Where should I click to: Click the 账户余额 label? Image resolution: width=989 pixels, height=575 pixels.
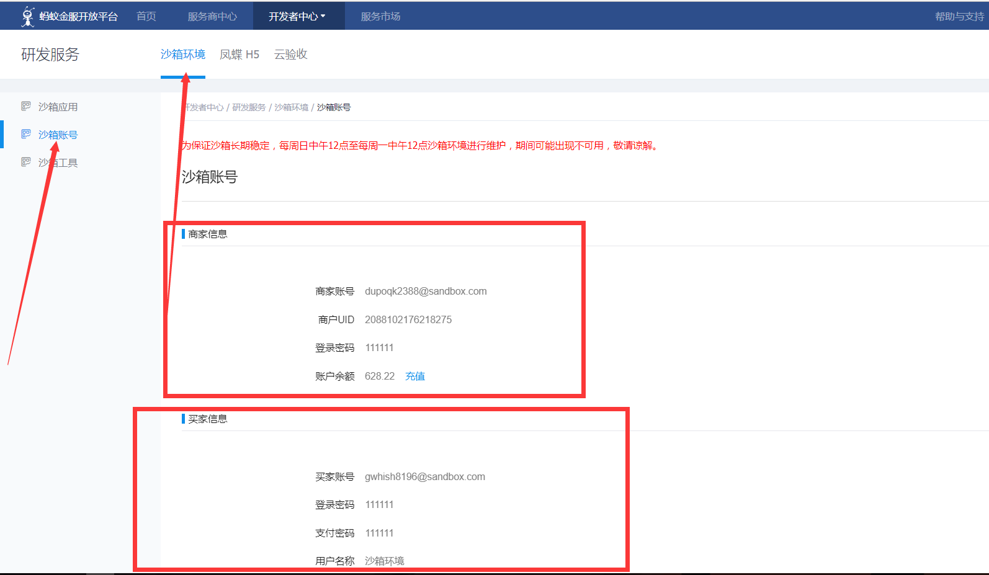point(335,376)
